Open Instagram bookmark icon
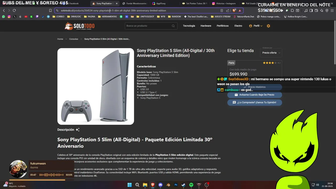Viewport: 336px width, 189px height. (9, 17)
